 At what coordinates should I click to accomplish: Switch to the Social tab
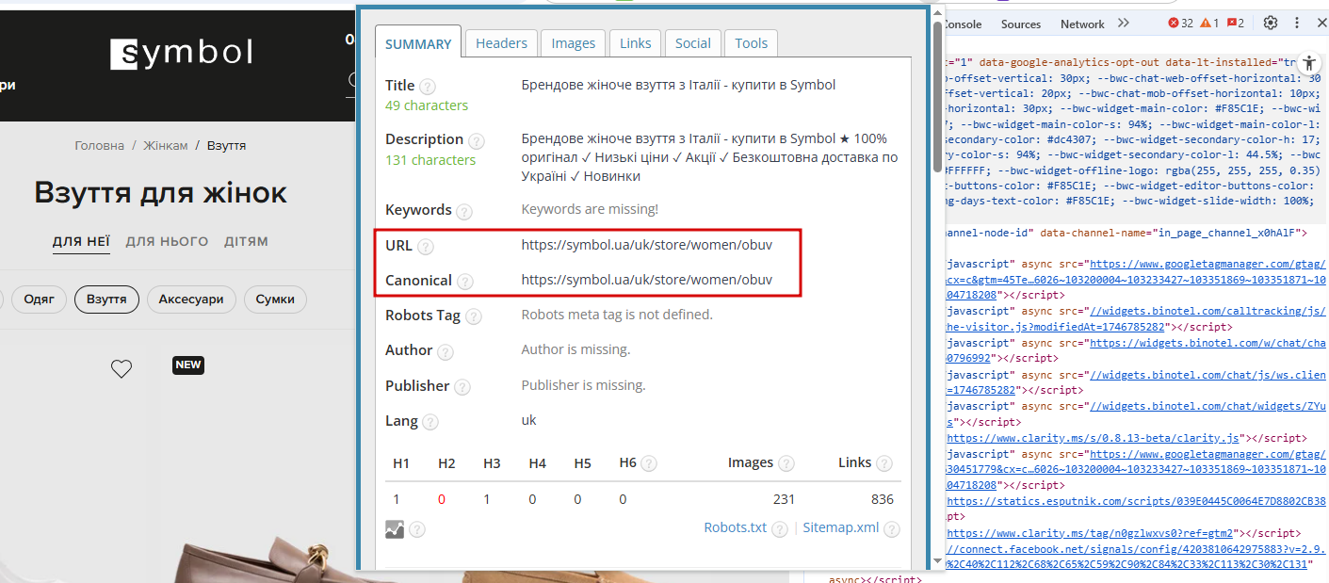coord(693,43)
